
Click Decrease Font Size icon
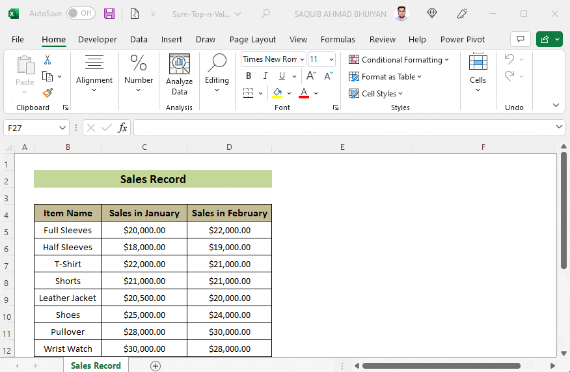329,76
